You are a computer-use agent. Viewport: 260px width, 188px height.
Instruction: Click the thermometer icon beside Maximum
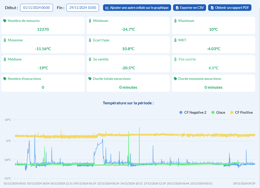click(175, 21)
